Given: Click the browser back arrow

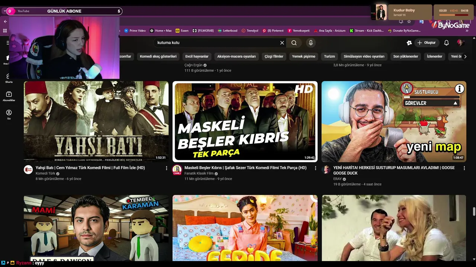Looking at the screenshot, I should coord(5,21).
